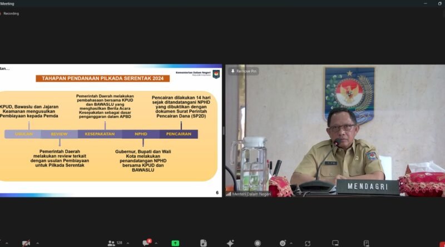Toggle full screen with the corner-brackets icon
445x247 pixels.
pos(308,243)
